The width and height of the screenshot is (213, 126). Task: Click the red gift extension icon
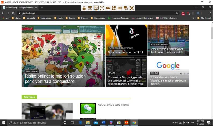coord(183,13)
